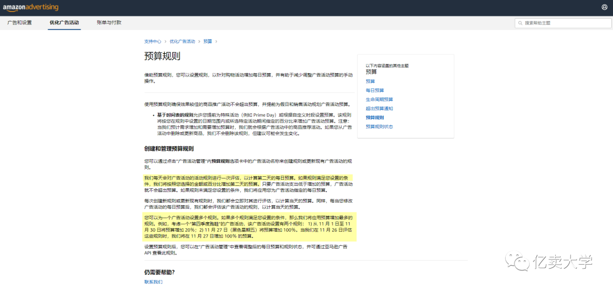The width and height of the screenshot is (613, 289).
Task: Go to 支持中心 in the breadcrumb
Action: 152,41
